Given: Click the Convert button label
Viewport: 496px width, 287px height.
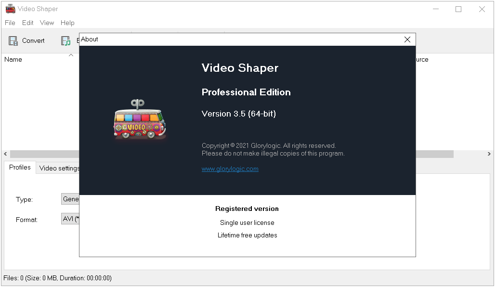Looking at the screenshot, I should (33, 41).
